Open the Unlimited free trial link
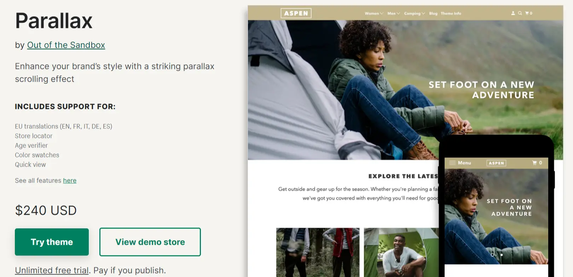This screenshot has width=573, height=277. (51, 270)
